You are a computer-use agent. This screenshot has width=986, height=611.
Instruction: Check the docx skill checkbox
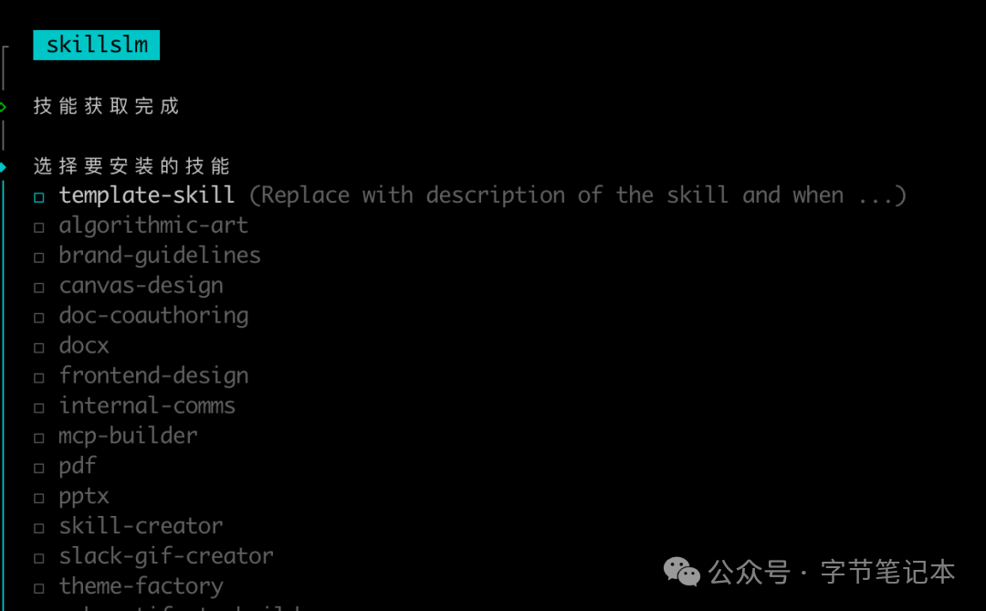click(x=38, y=346)
